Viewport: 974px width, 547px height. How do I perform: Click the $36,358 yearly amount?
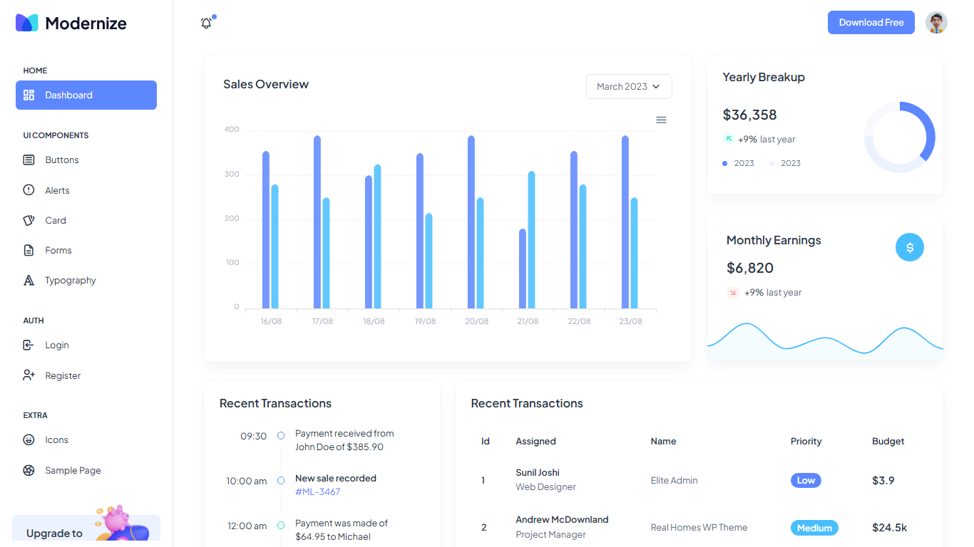749,115
